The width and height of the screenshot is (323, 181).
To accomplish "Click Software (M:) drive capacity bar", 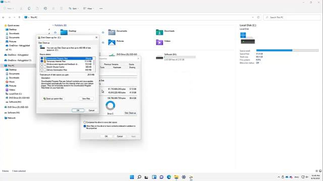I will click(180, 57).
